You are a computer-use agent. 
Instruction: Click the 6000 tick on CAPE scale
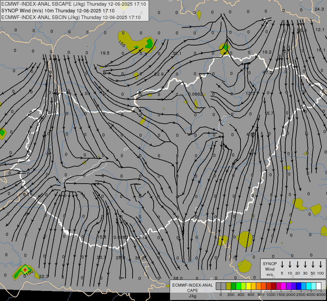321,295
